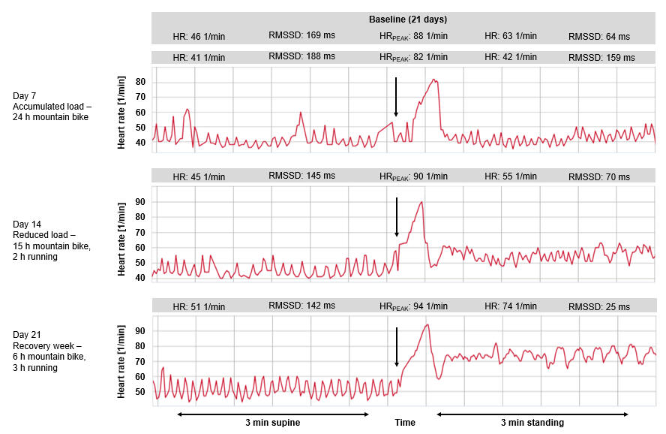Click the heart rate peak in Day 7 chart
This screenshot has height=434, width=666.
coord(434,80)
